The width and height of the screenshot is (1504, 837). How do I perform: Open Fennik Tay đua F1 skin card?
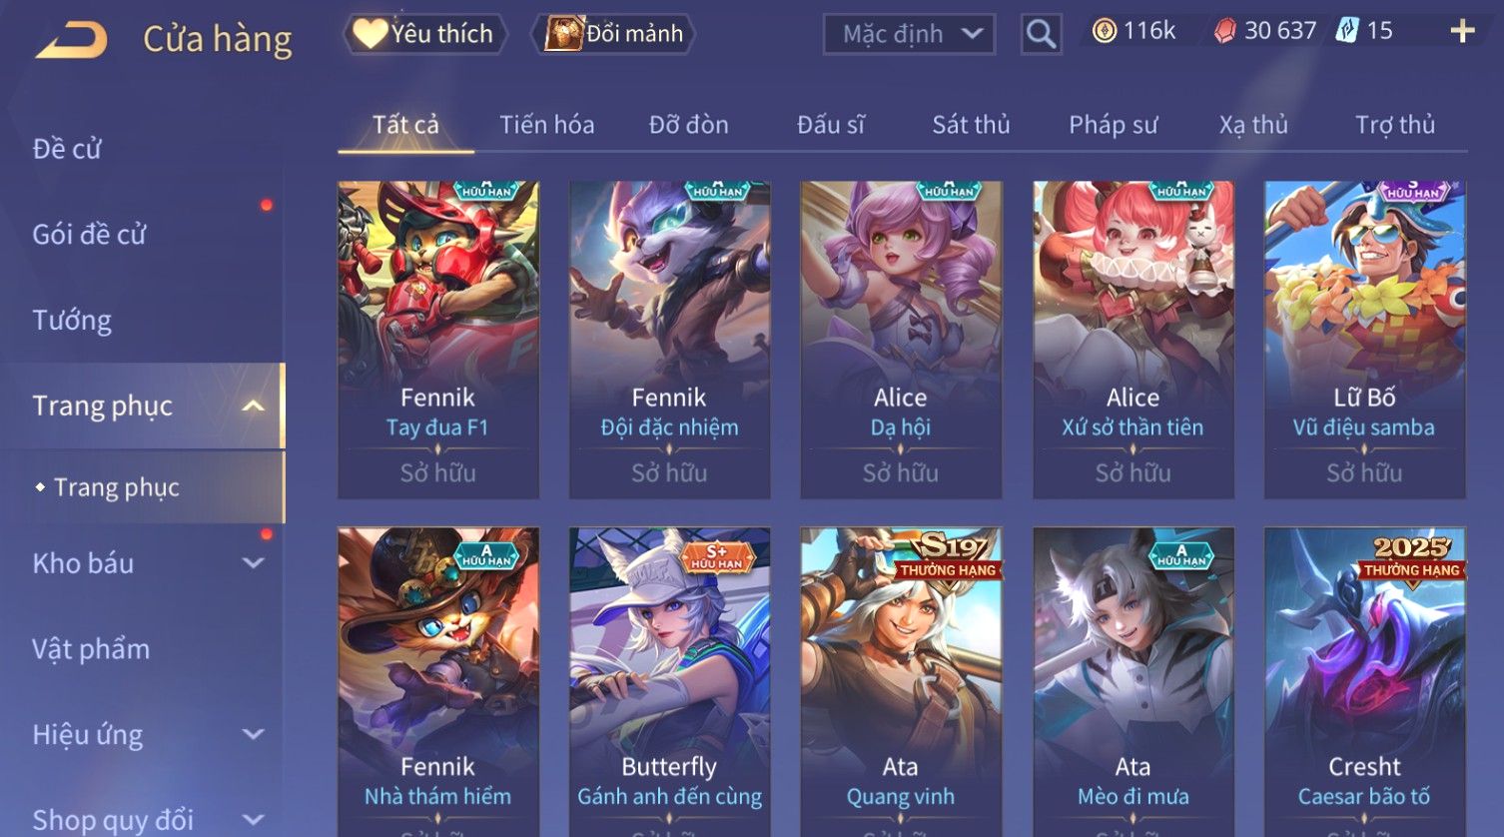click(438, 340)
